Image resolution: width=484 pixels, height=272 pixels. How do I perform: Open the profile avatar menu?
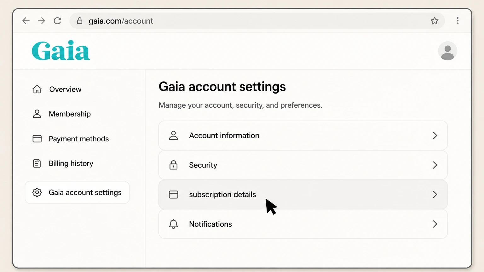coord(447,51)
